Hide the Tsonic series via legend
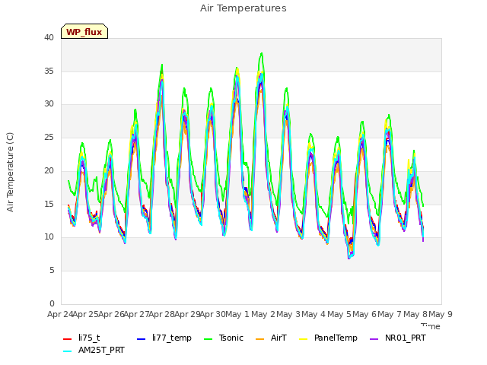The image size is (487, 365). tap(223, 338)
